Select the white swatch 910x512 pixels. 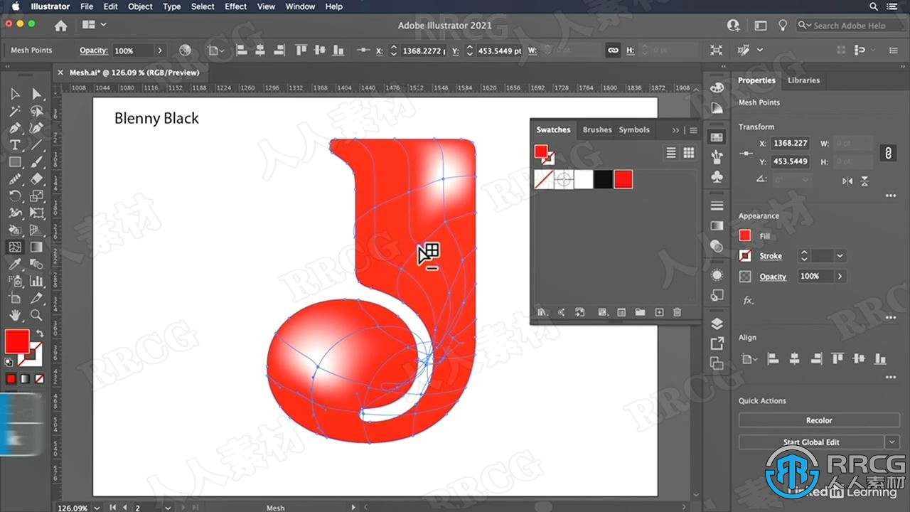(x=584, y=179)
